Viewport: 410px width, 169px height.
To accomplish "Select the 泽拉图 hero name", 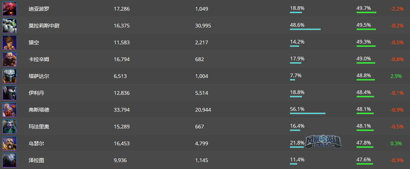I will (36, 160).
